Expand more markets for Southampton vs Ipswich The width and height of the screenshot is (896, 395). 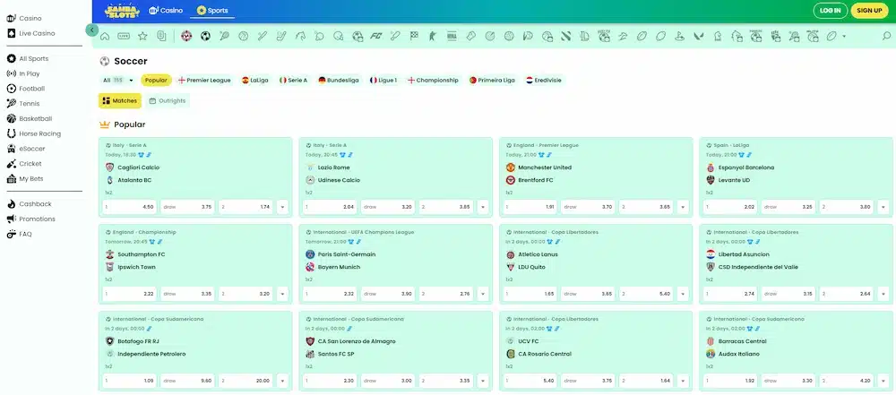coord(282,294)
